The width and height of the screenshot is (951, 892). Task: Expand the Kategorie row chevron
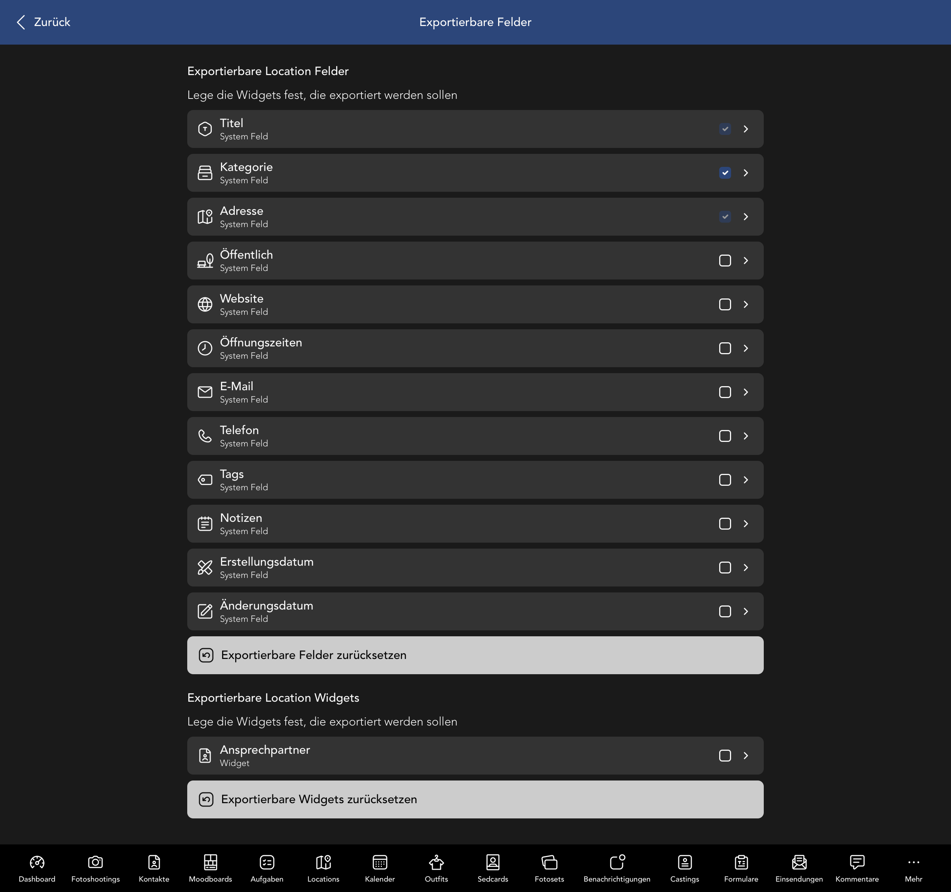point(746,173)
